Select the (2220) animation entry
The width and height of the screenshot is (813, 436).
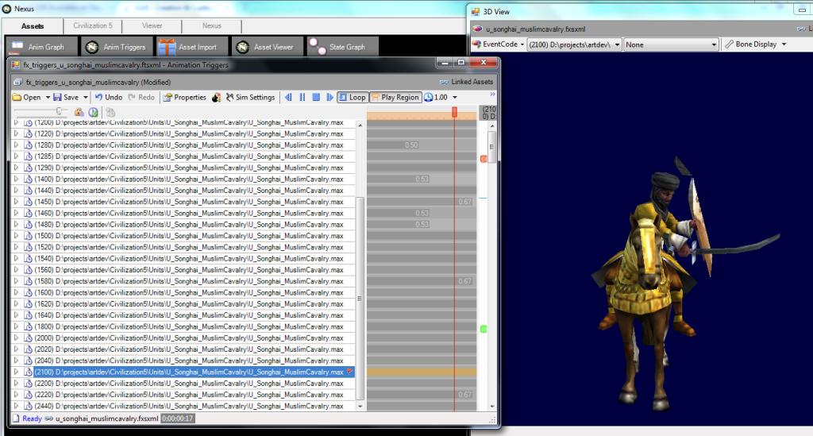[189, 395]
